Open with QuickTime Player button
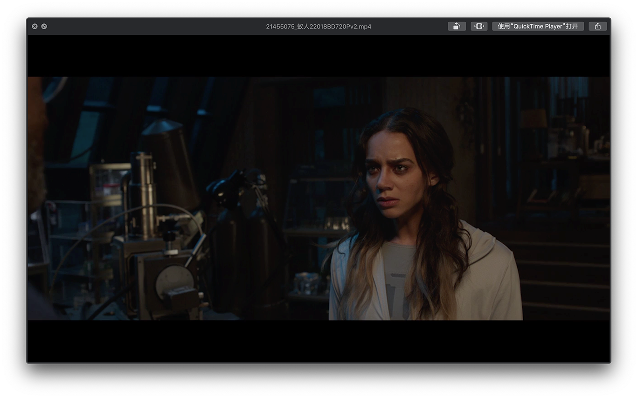The image size is (637, 398). pos(538,27)
